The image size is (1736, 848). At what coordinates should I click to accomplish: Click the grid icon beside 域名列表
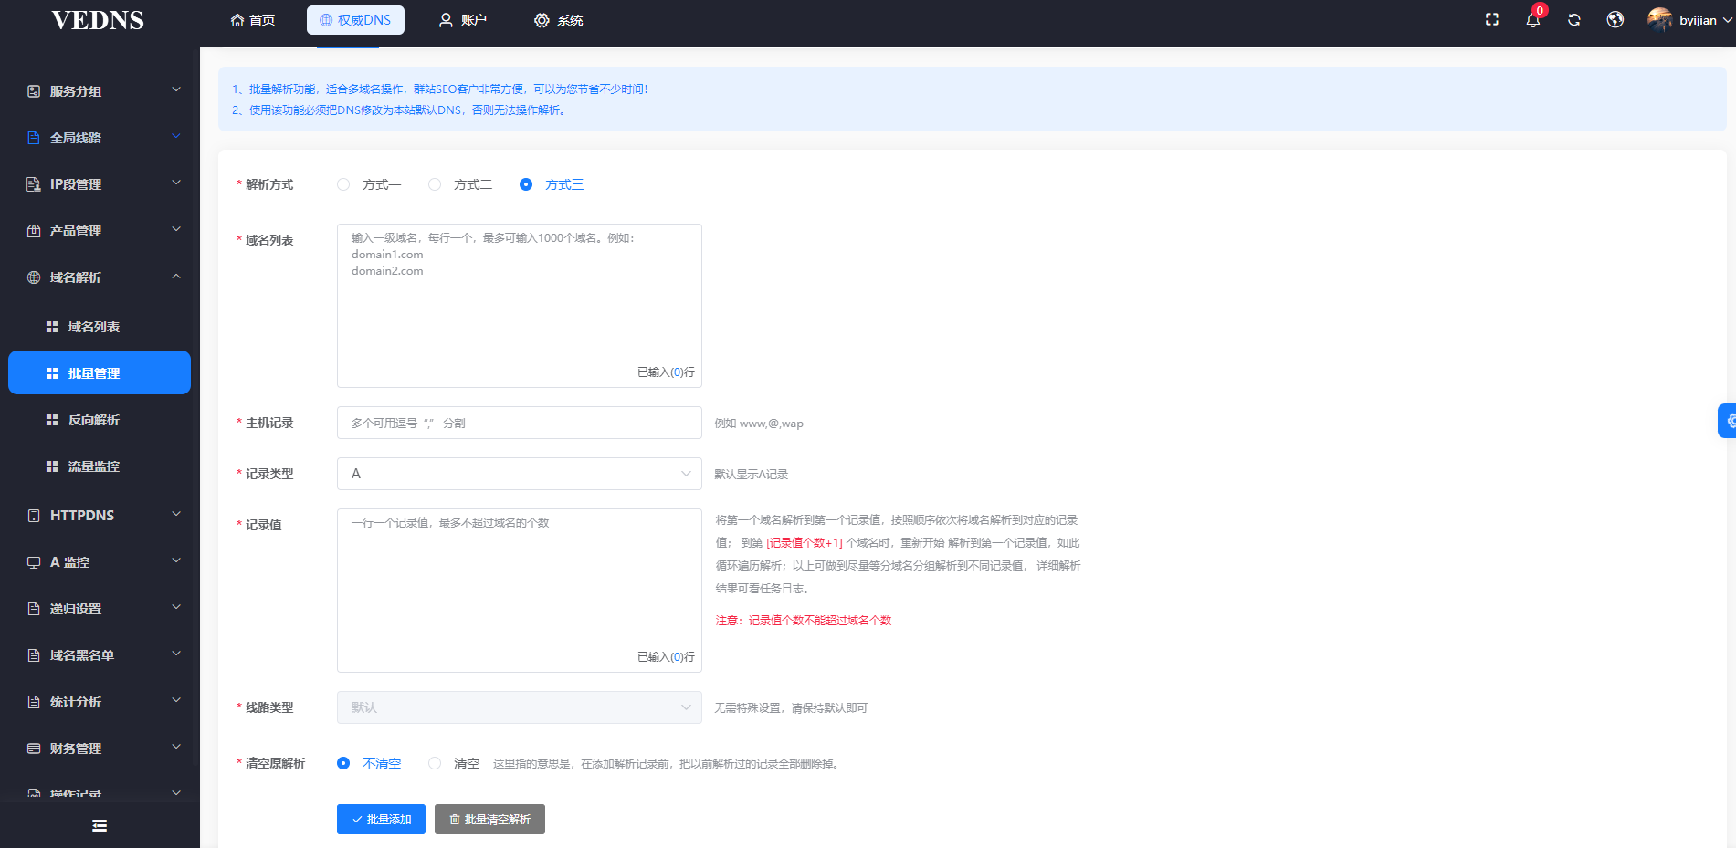tap(52, 327)
